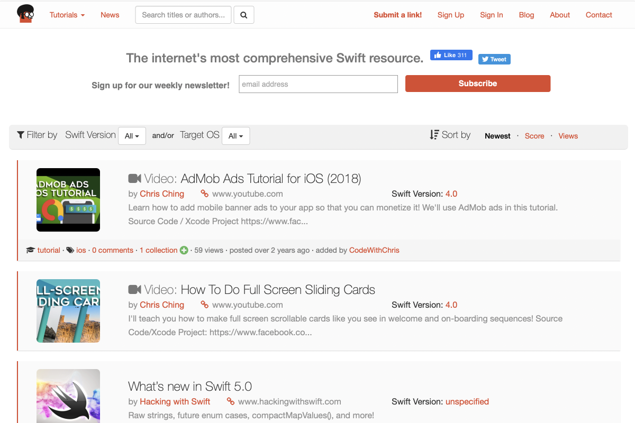This screenshot has height=423, width=635.
Task: Open What's new in Swift 5.0 title
Action: (190, 386)
